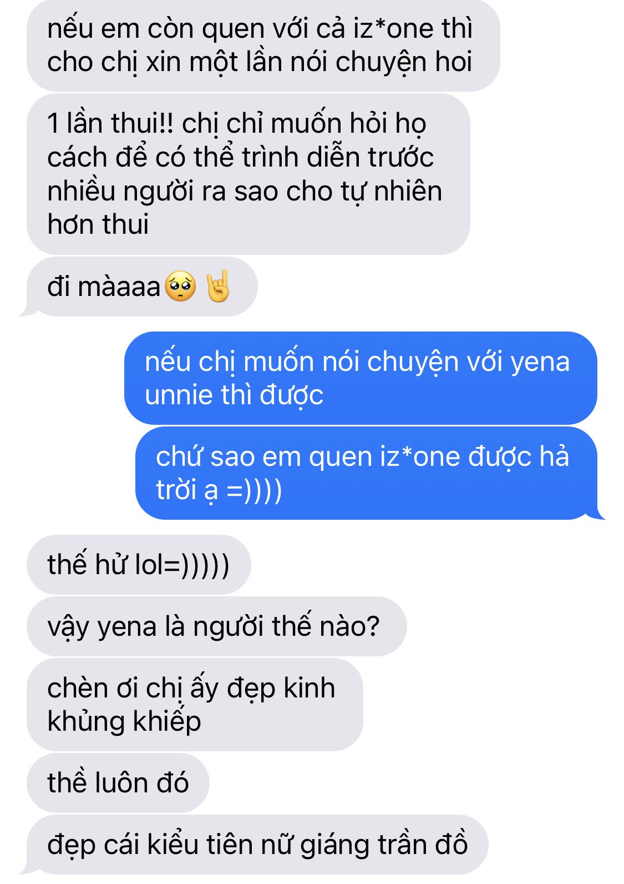Tap the pleading face emoji
Screen dimensions: 624x884
[181, 287]
